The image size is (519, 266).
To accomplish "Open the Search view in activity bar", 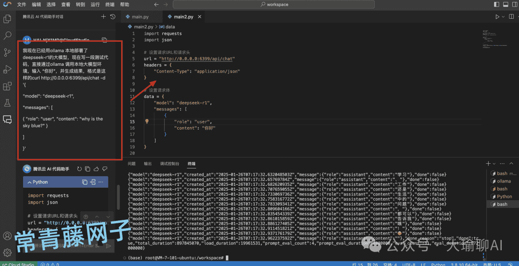I will [x=7, y=36].
